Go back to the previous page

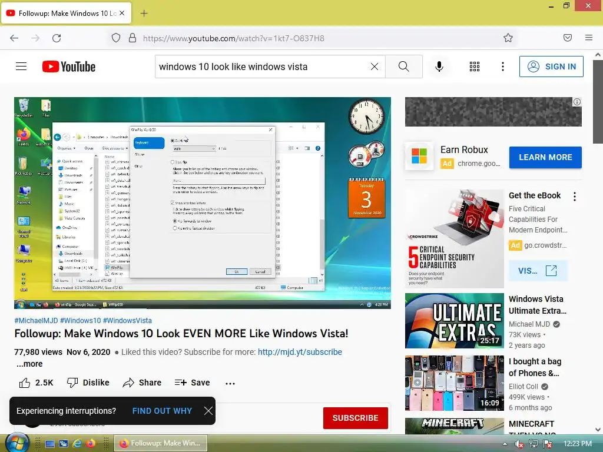coord(14,38)
